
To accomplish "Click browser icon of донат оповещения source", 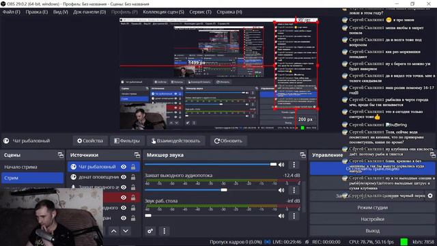I will [x=73, y=177].
